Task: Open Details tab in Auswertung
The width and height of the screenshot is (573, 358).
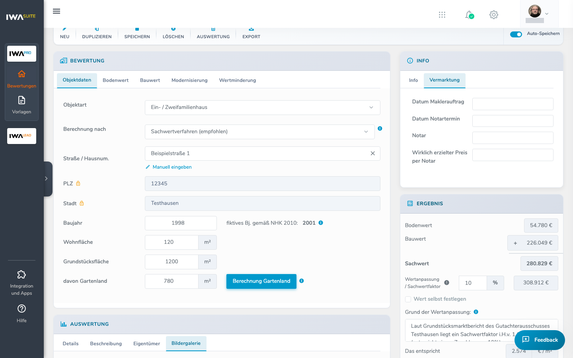Action: 70,344
